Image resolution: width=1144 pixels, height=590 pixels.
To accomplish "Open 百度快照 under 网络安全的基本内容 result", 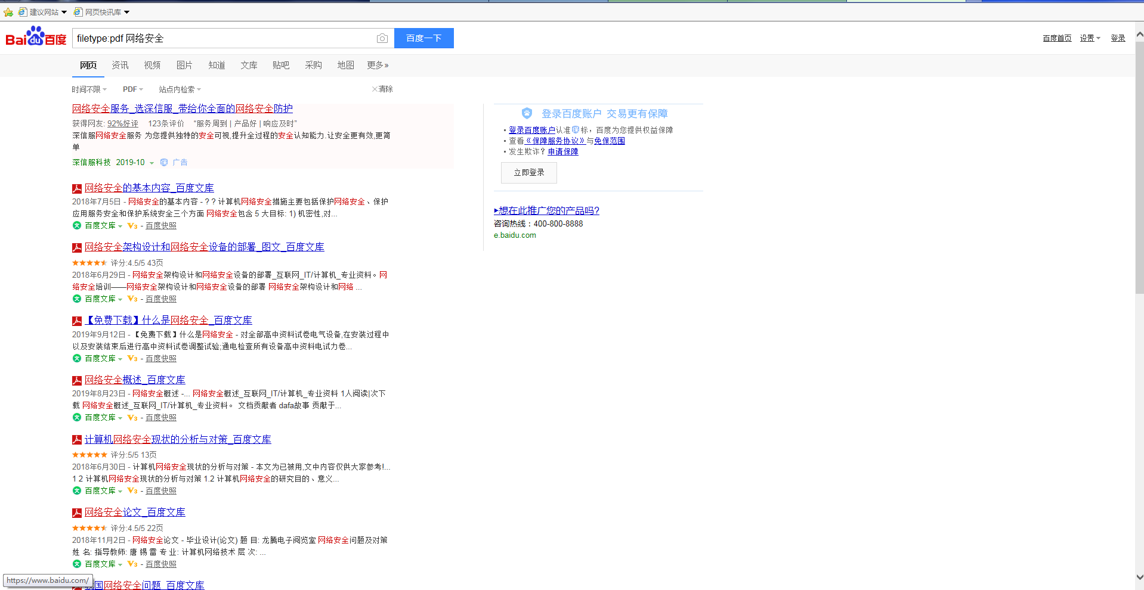I will (x=161, y=225).
